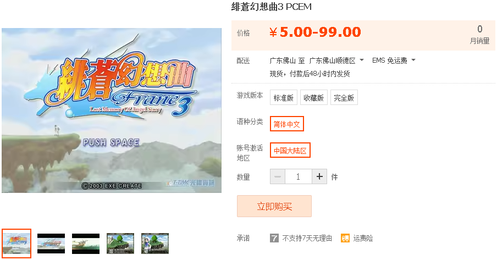Select the 标准版 game version option

pyautogui.click(x=284, y=98)
